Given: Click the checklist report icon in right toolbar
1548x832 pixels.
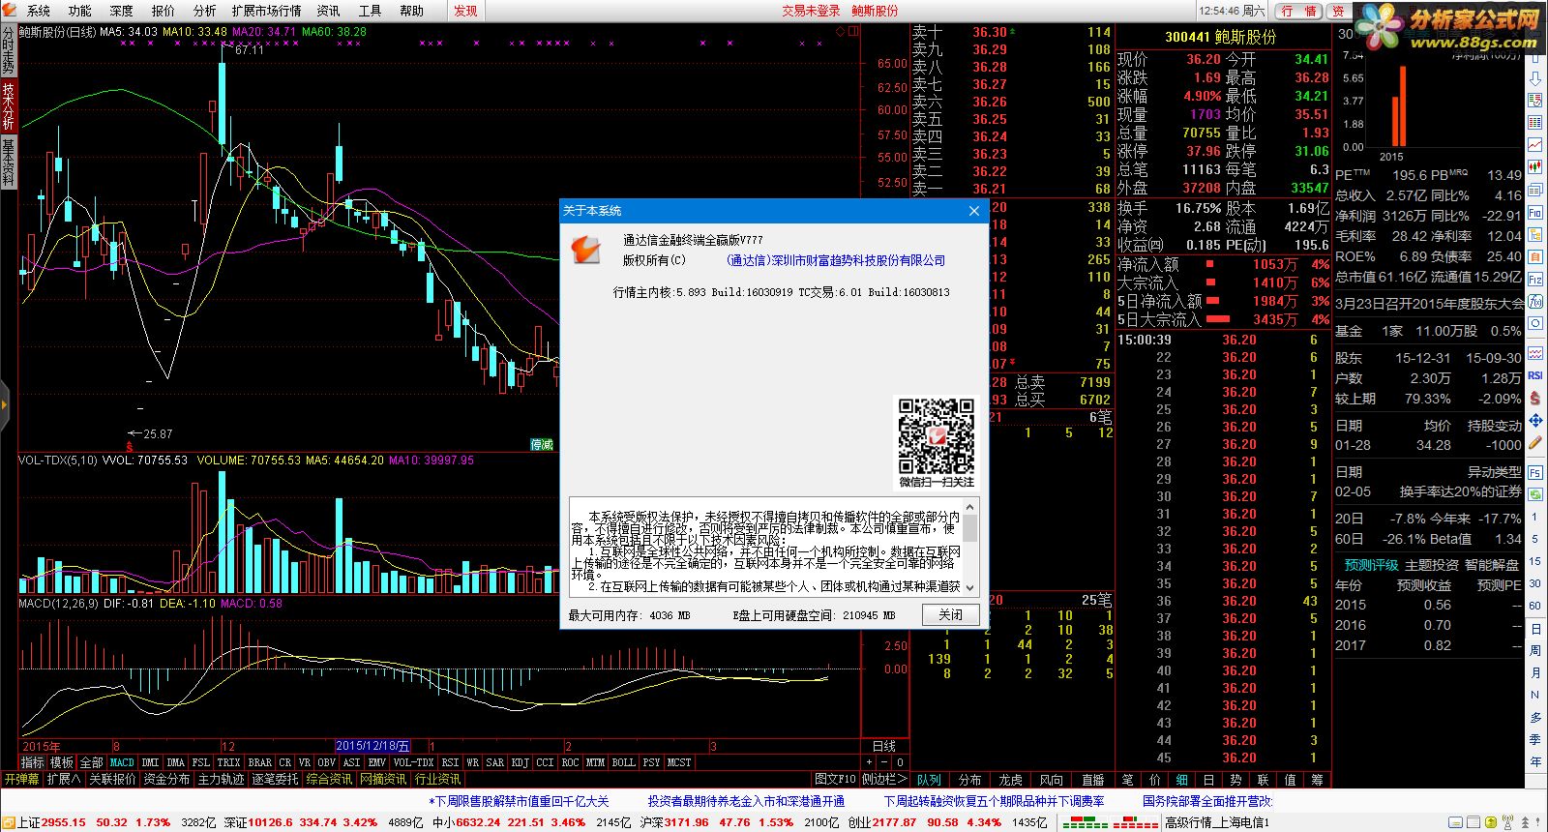Looking at the screenshot, I should pyautogui.click(x=1535, y=101).
